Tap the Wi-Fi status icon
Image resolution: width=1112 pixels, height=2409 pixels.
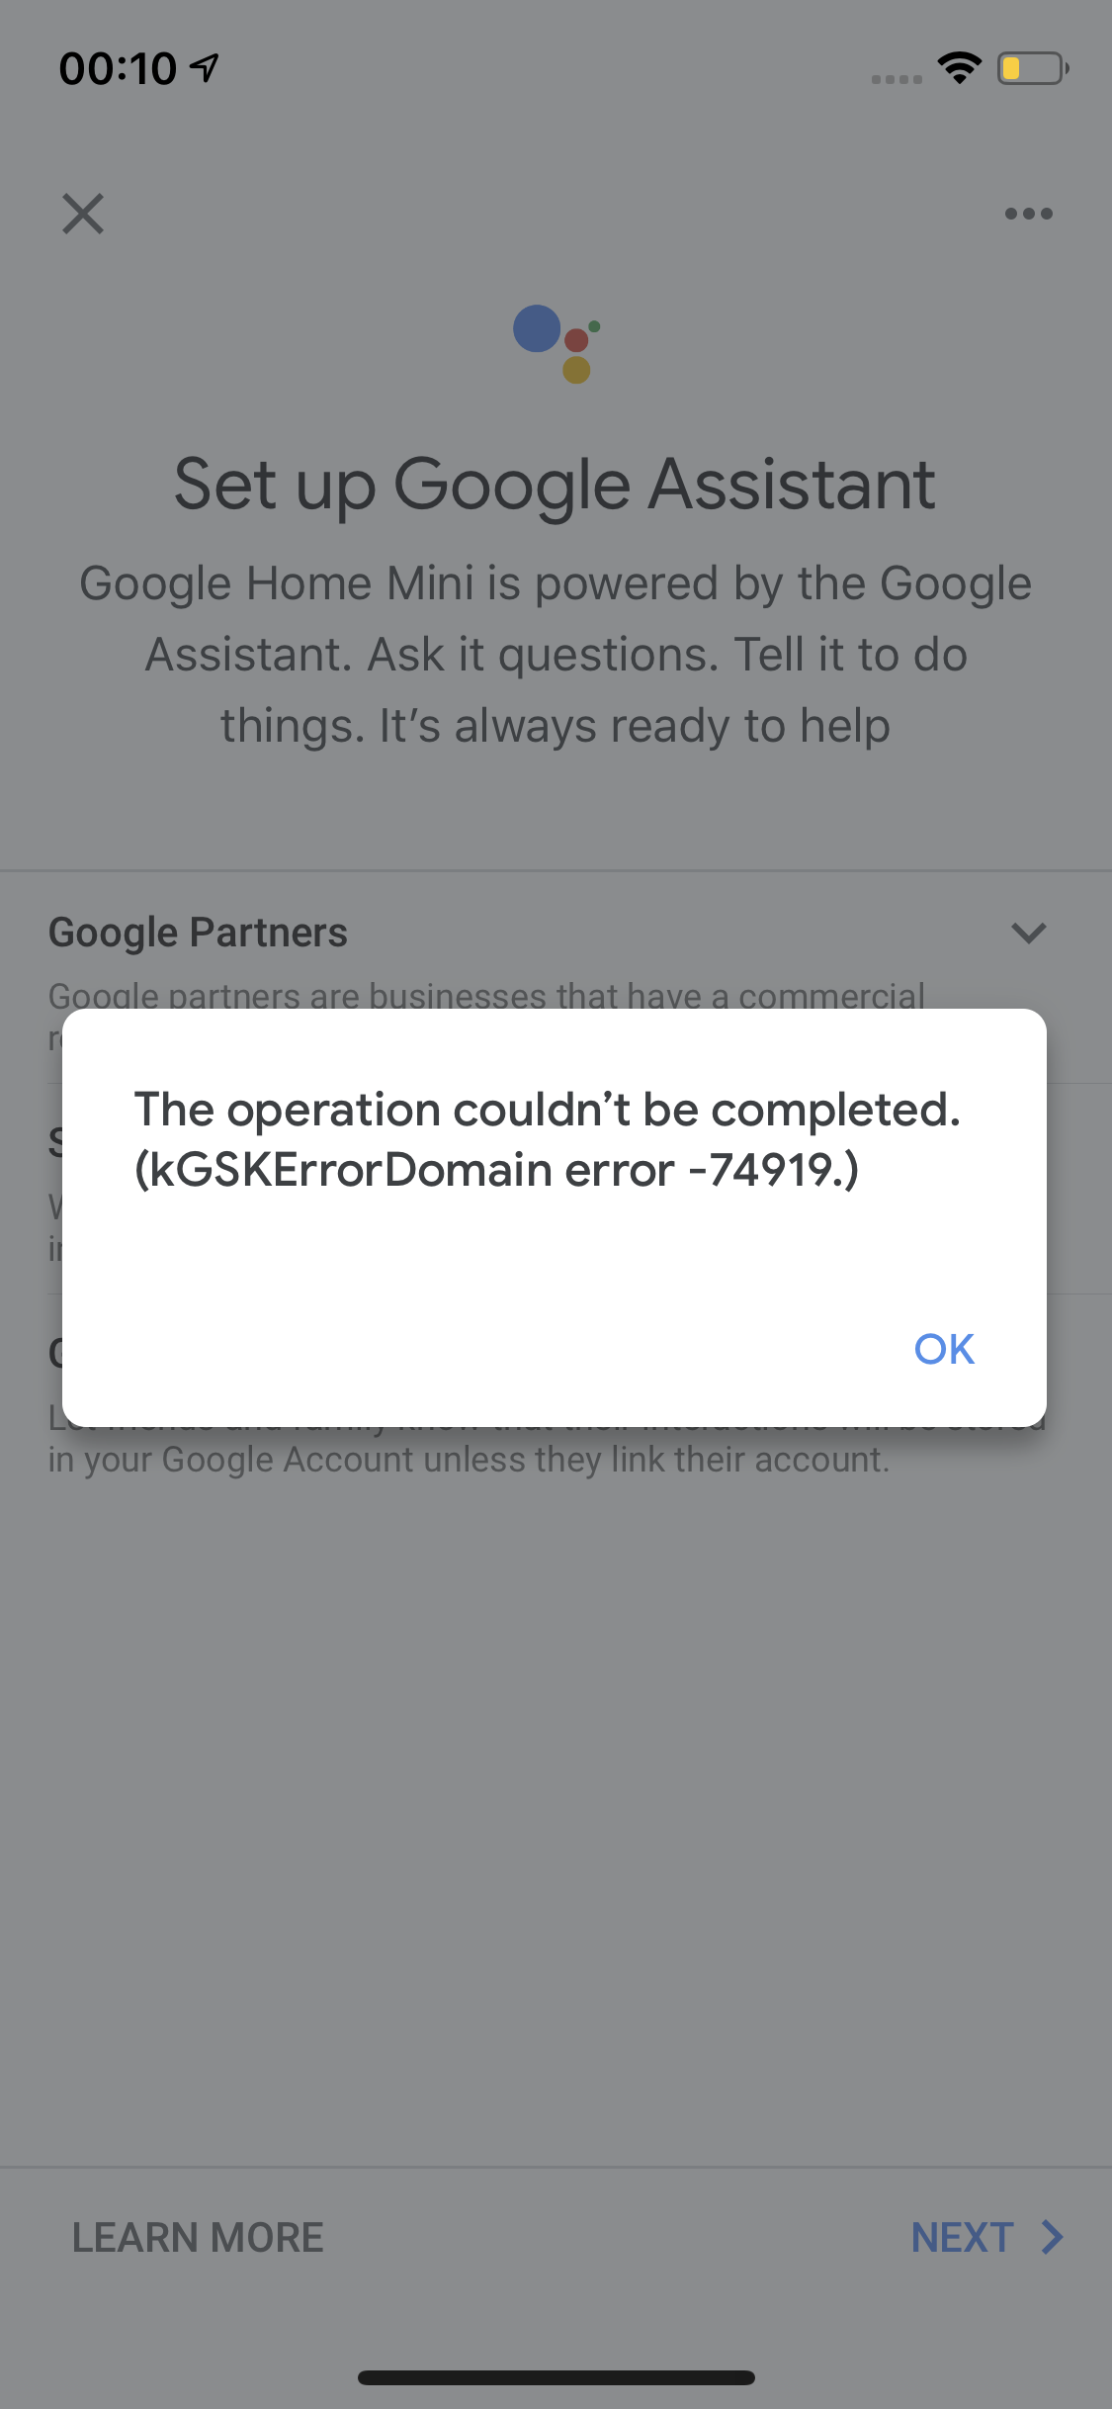click(x=959, y=68)
